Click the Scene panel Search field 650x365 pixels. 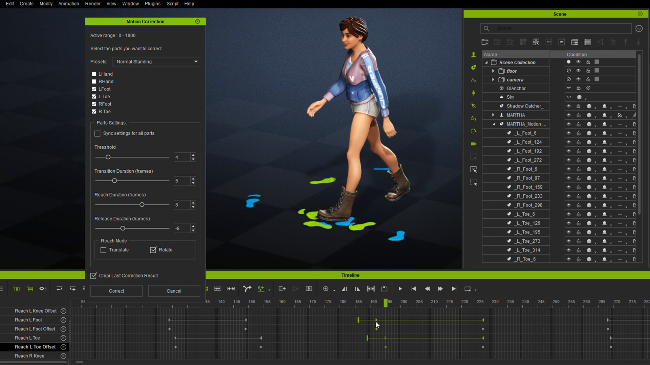click(x=556, y=29)
